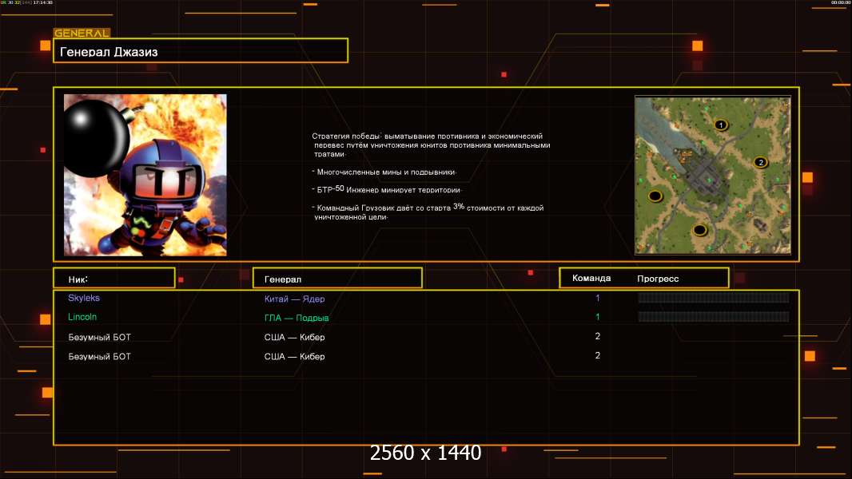This screenshot has width=852, height=479.
Task: Click the 17:14:30 clock readout
Action: click(x=43, y=2)
